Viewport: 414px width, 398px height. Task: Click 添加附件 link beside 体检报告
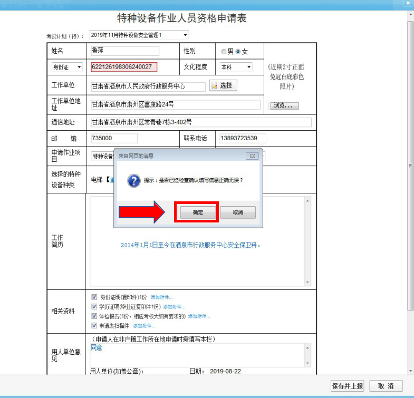pyautogui.click(x=199, y=316)
